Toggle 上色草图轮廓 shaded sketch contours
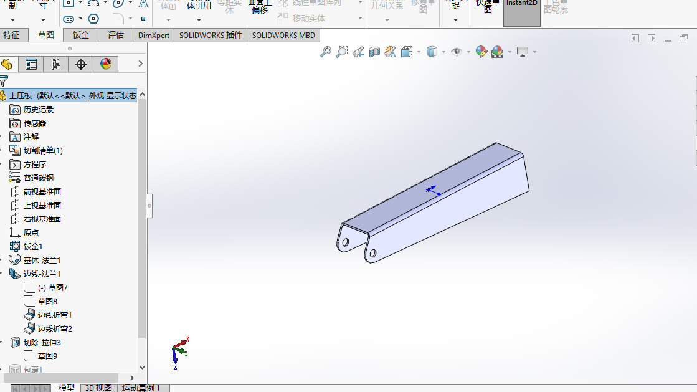The width and height of the screenshot is (697, 392). [556, 7]
